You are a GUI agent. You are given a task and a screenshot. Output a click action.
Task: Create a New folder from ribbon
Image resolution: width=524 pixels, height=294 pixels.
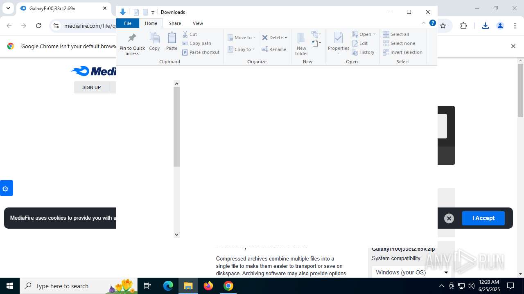pyautogui.click(x=301, y=44)
